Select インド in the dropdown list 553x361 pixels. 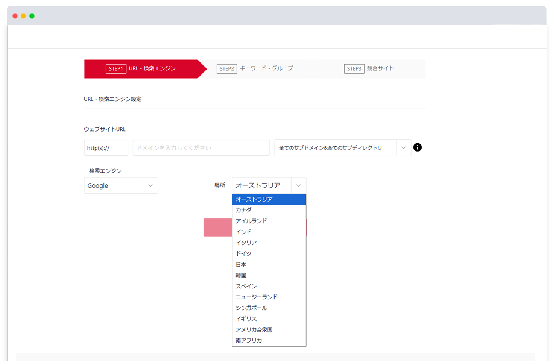(x=269, y=232)
